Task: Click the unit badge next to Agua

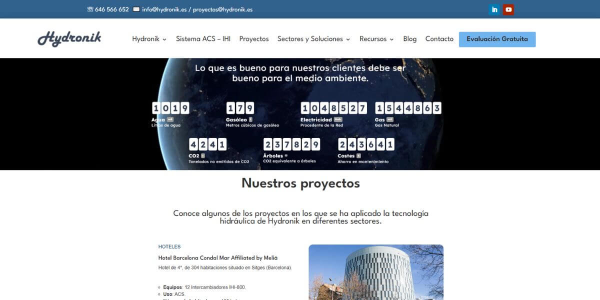Action: click(170, 119)
